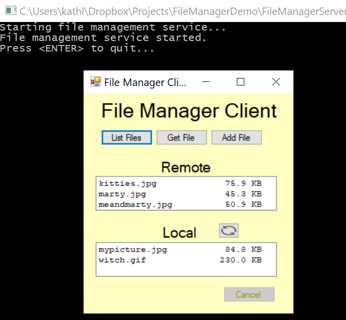Click the console window title path
Image resolution: width=346 pixels, height=320 pixels.
pyautogui.click(x=183, y=11)
